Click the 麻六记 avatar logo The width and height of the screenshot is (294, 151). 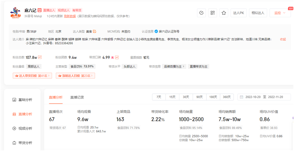[16, 13]
